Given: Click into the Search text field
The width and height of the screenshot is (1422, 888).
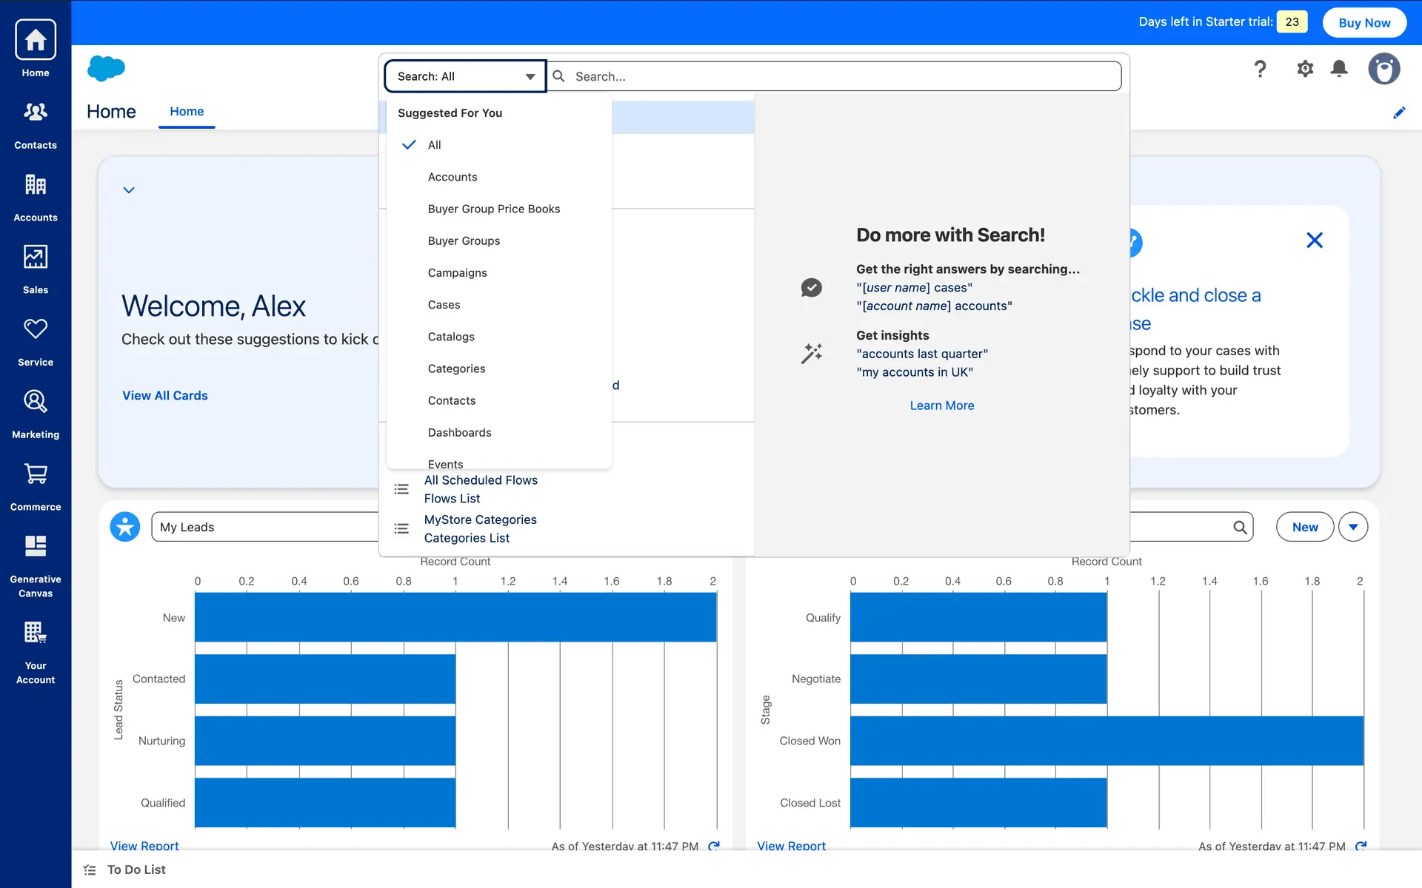Looking at the screenshot, I should (x=837, y=76).
